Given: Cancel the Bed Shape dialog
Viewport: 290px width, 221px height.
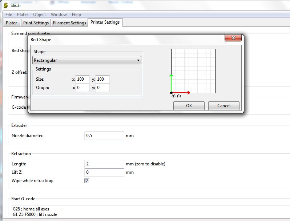Looking at the screenshot, I should [x=224, y=106].
